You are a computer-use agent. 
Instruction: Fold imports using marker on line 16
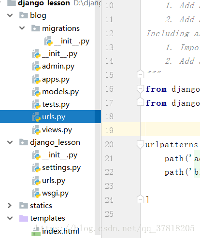coord(140,89)
